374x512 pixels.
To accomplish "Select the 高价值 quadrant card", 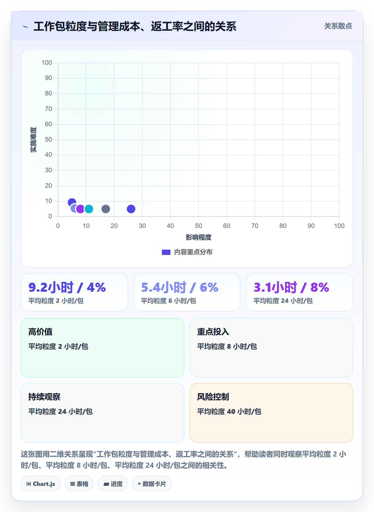I will point(103,348).
